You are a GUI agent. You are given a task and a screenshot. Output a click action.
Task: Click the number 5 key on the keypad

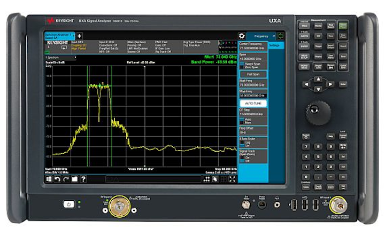pyautogui.click(x=318, y=156)
